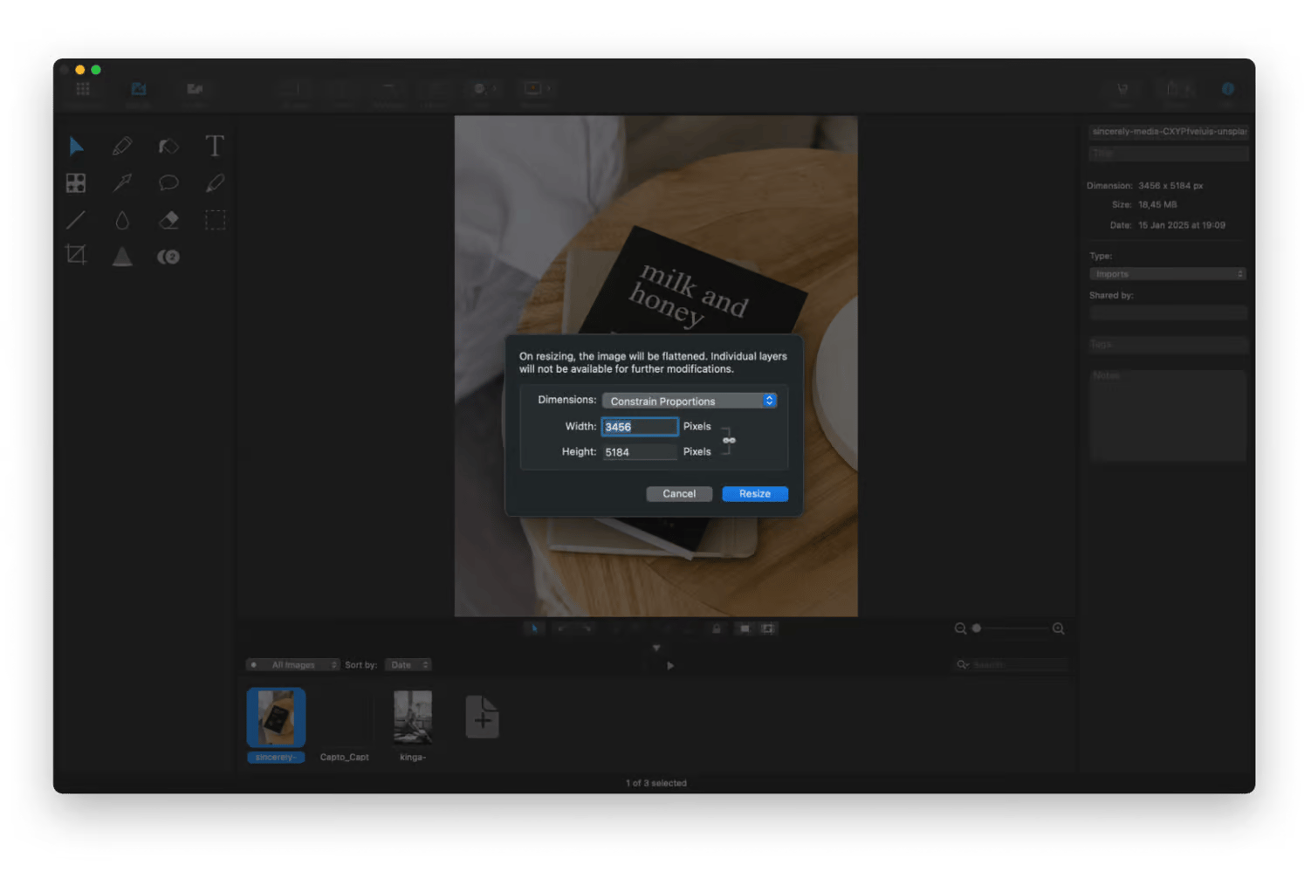Select the Pencil drawing tool
Viewport: 1304px width, 872px height.
pos(122,146)
